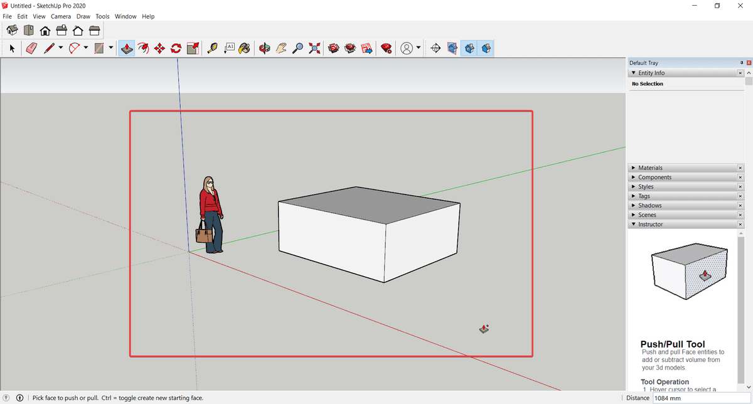
Task: Select the Section Plane tool
Action: point(435,48)
